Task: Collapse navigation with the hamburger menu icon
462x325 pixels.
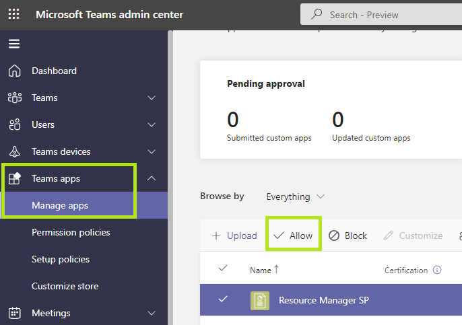Action: 14,44
